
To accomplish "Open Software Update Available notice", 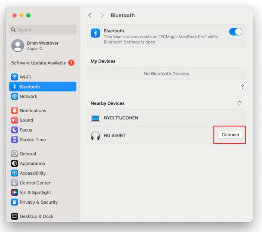I will (x=38, y=63).
